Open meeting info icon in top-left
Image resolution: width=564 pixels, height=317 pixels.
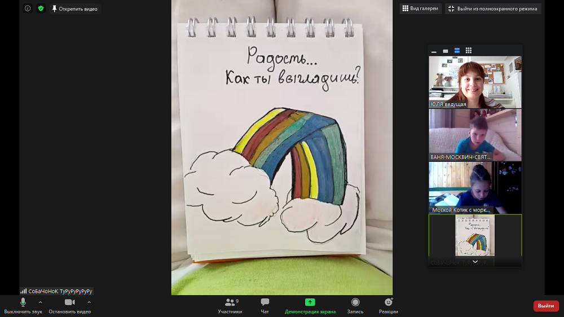(x=28, y=8)
